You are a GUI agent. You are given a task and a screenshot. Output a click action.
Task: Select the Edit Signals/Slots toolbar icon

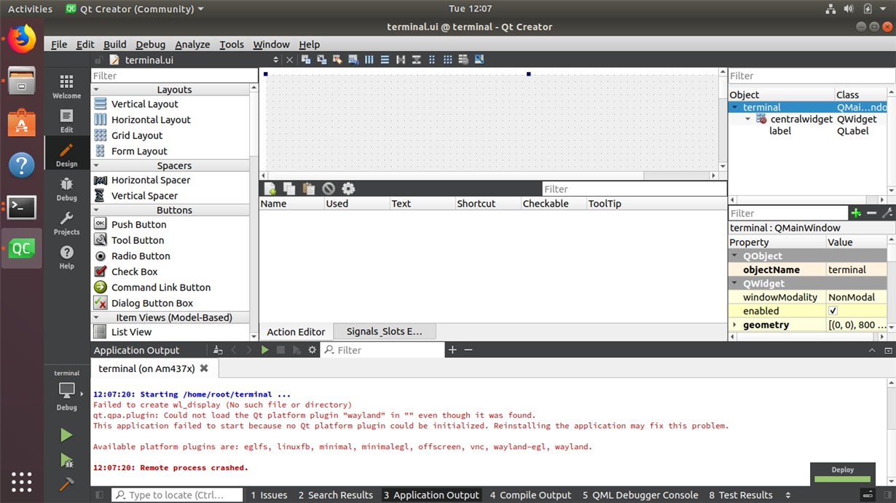[x=321, y=60]
